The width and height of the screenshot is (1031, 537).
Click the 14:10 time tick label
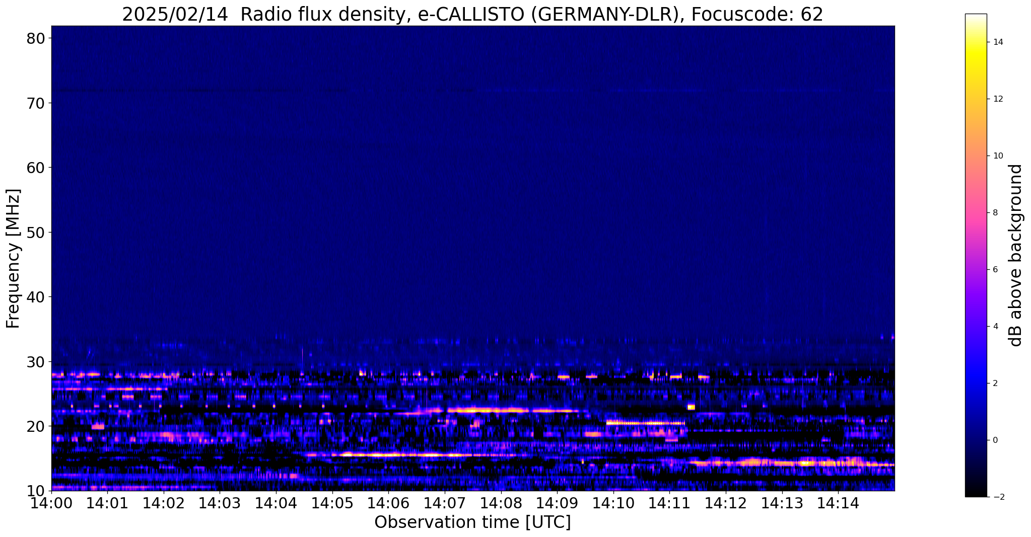613,503
